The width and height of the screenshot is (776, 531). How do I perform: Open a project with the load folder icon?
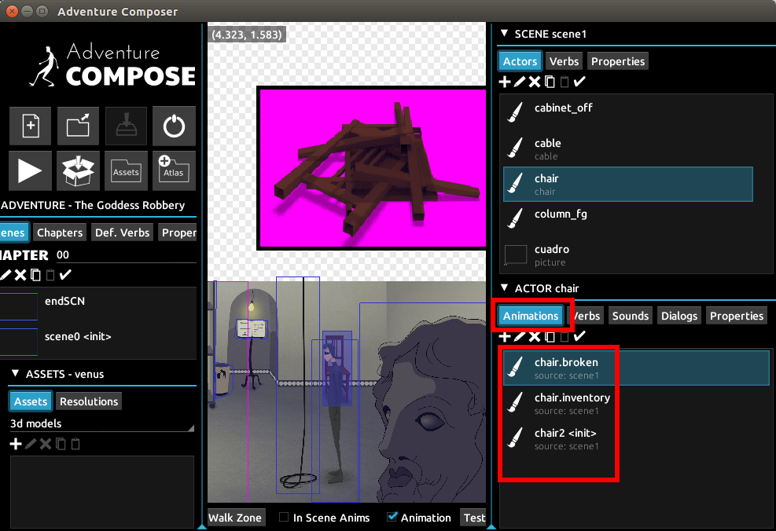coord(78,126)
